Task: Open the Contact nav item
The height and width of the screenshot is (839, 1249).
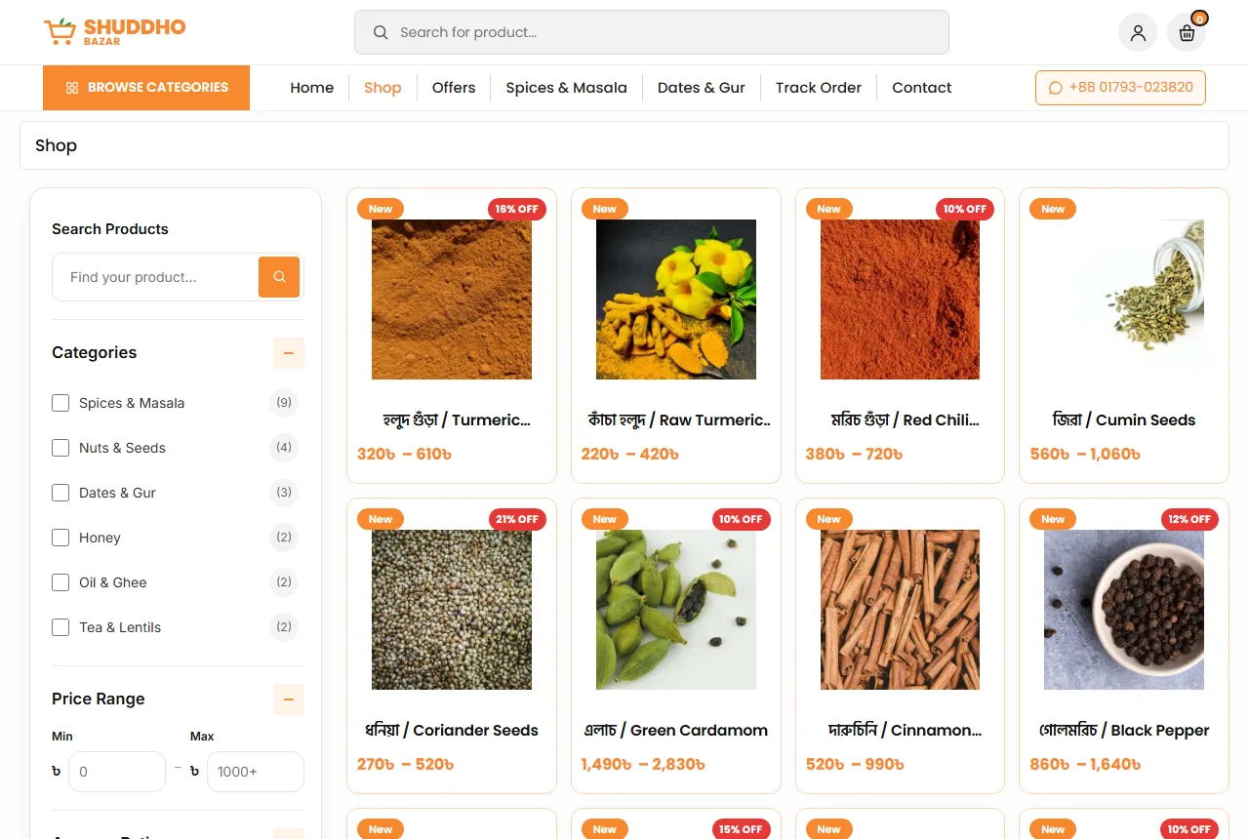Action: (922, 88)
